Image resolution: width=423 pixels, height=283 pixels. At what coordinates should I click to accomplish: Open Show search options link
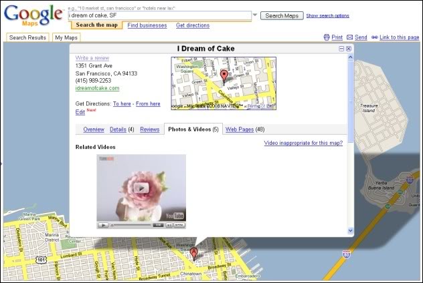pyautogui.click(x=328, y=15)
